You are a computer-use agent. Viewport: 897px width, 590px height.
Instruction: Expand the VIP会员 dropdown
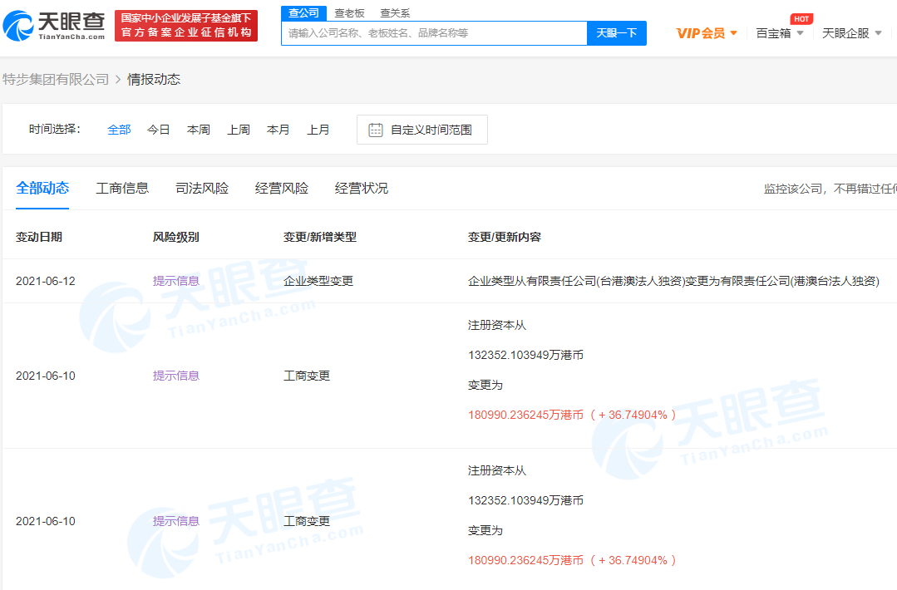coord(707,33)
